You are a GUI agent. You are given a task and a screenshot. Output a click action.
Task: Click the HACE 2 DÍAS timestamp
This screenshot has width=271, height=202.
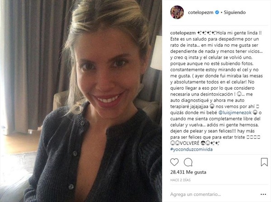pyautogui.click(x=180, y=180)
